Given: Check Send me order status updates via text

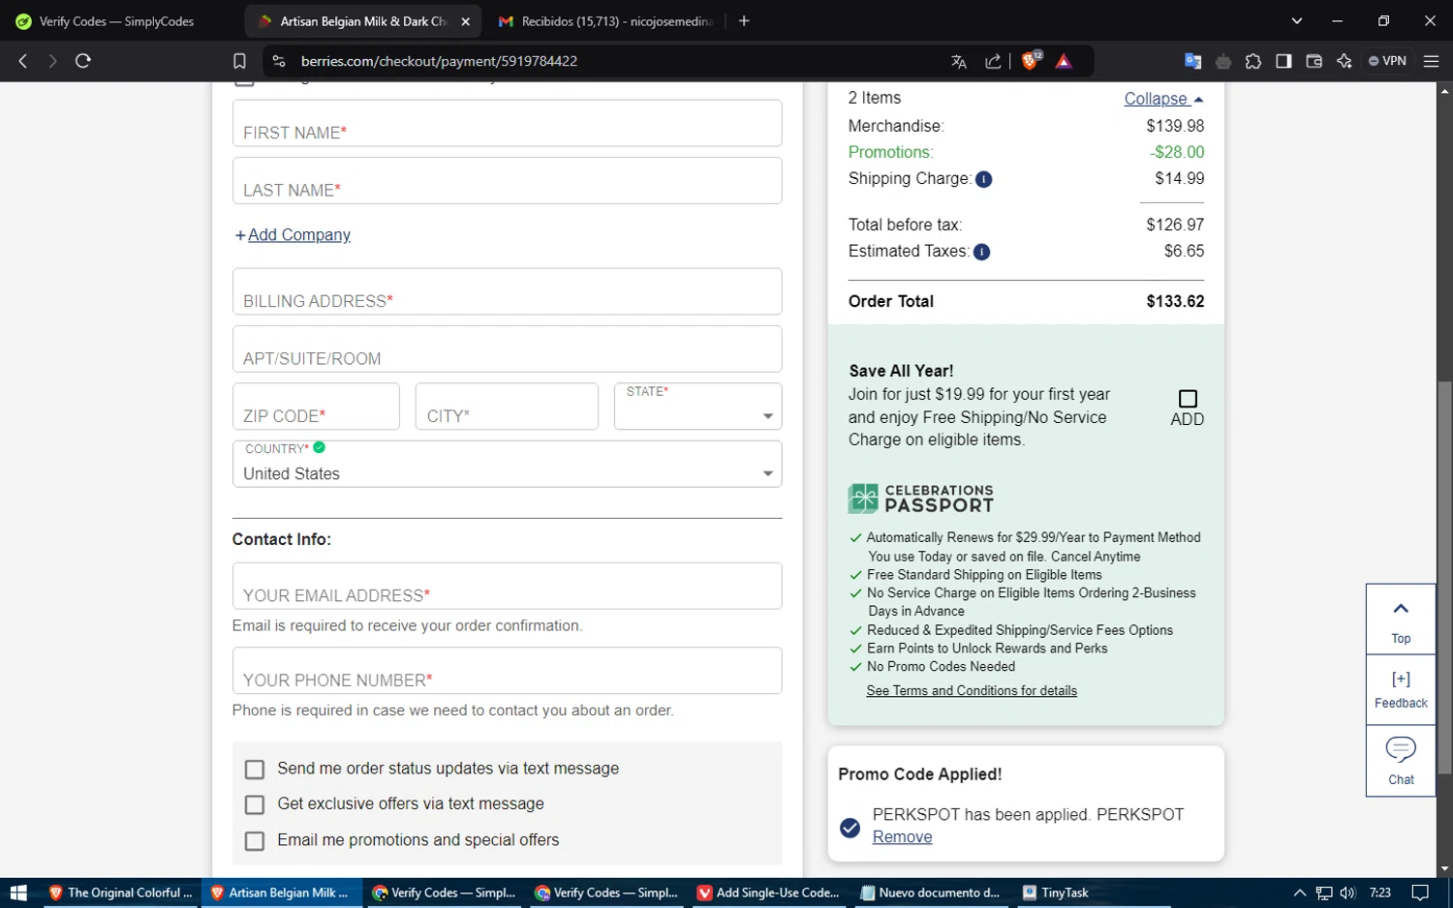Looking at the screenshot, I should (255, 770).
